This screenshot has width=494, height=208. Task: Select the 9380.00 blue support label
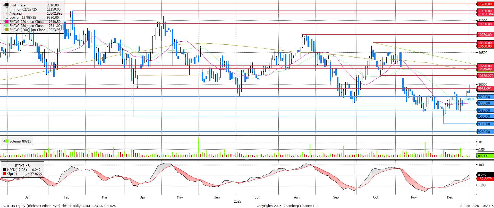pyautogui.click(x=484, y=124)
